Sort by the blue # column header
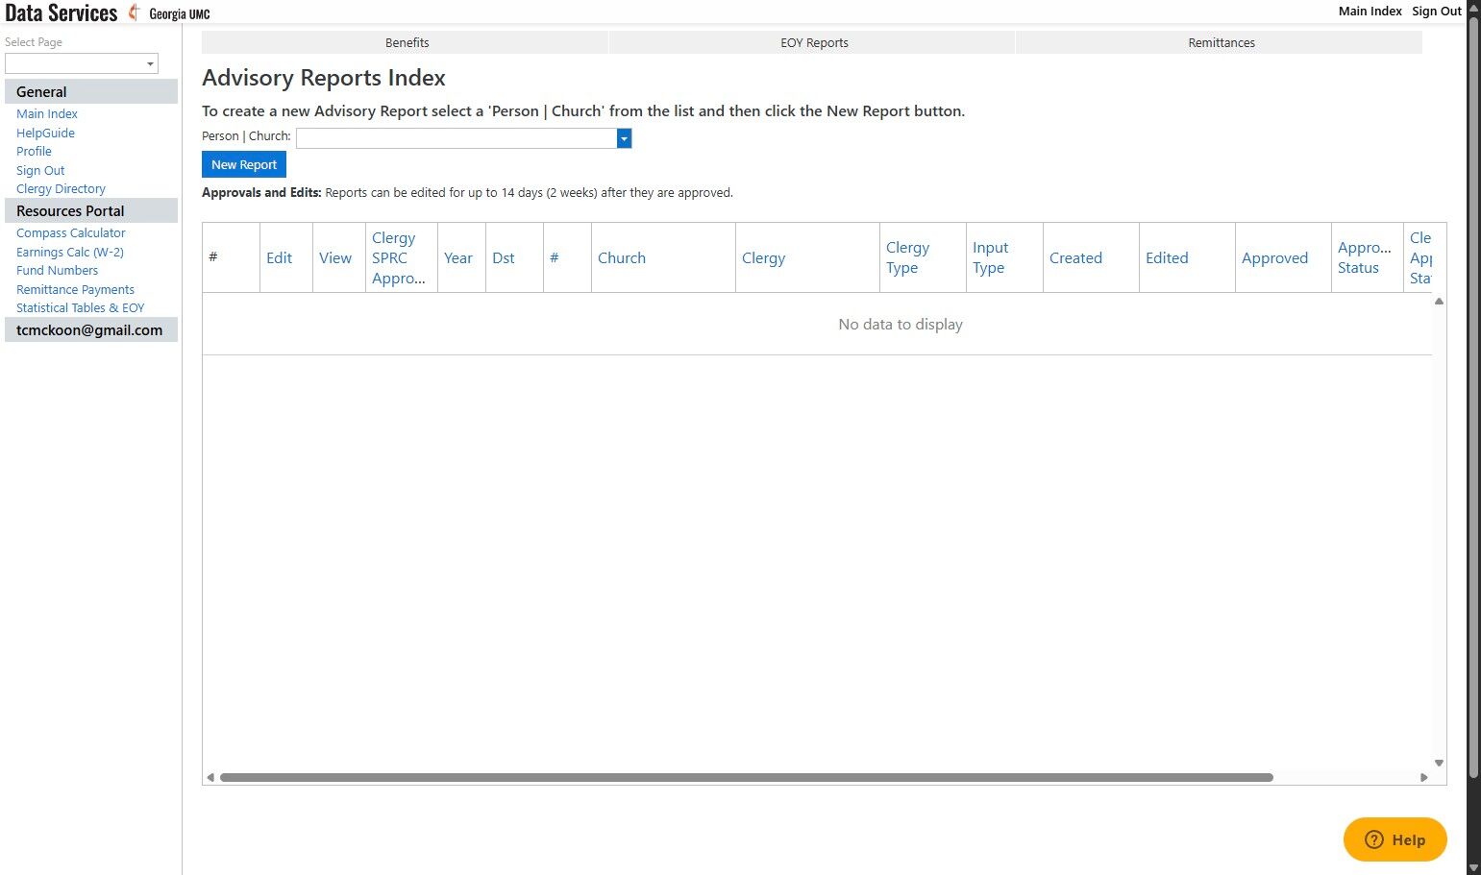This screenshot has height=875, width=1481. pyautogui.click(x=555, y=257)
